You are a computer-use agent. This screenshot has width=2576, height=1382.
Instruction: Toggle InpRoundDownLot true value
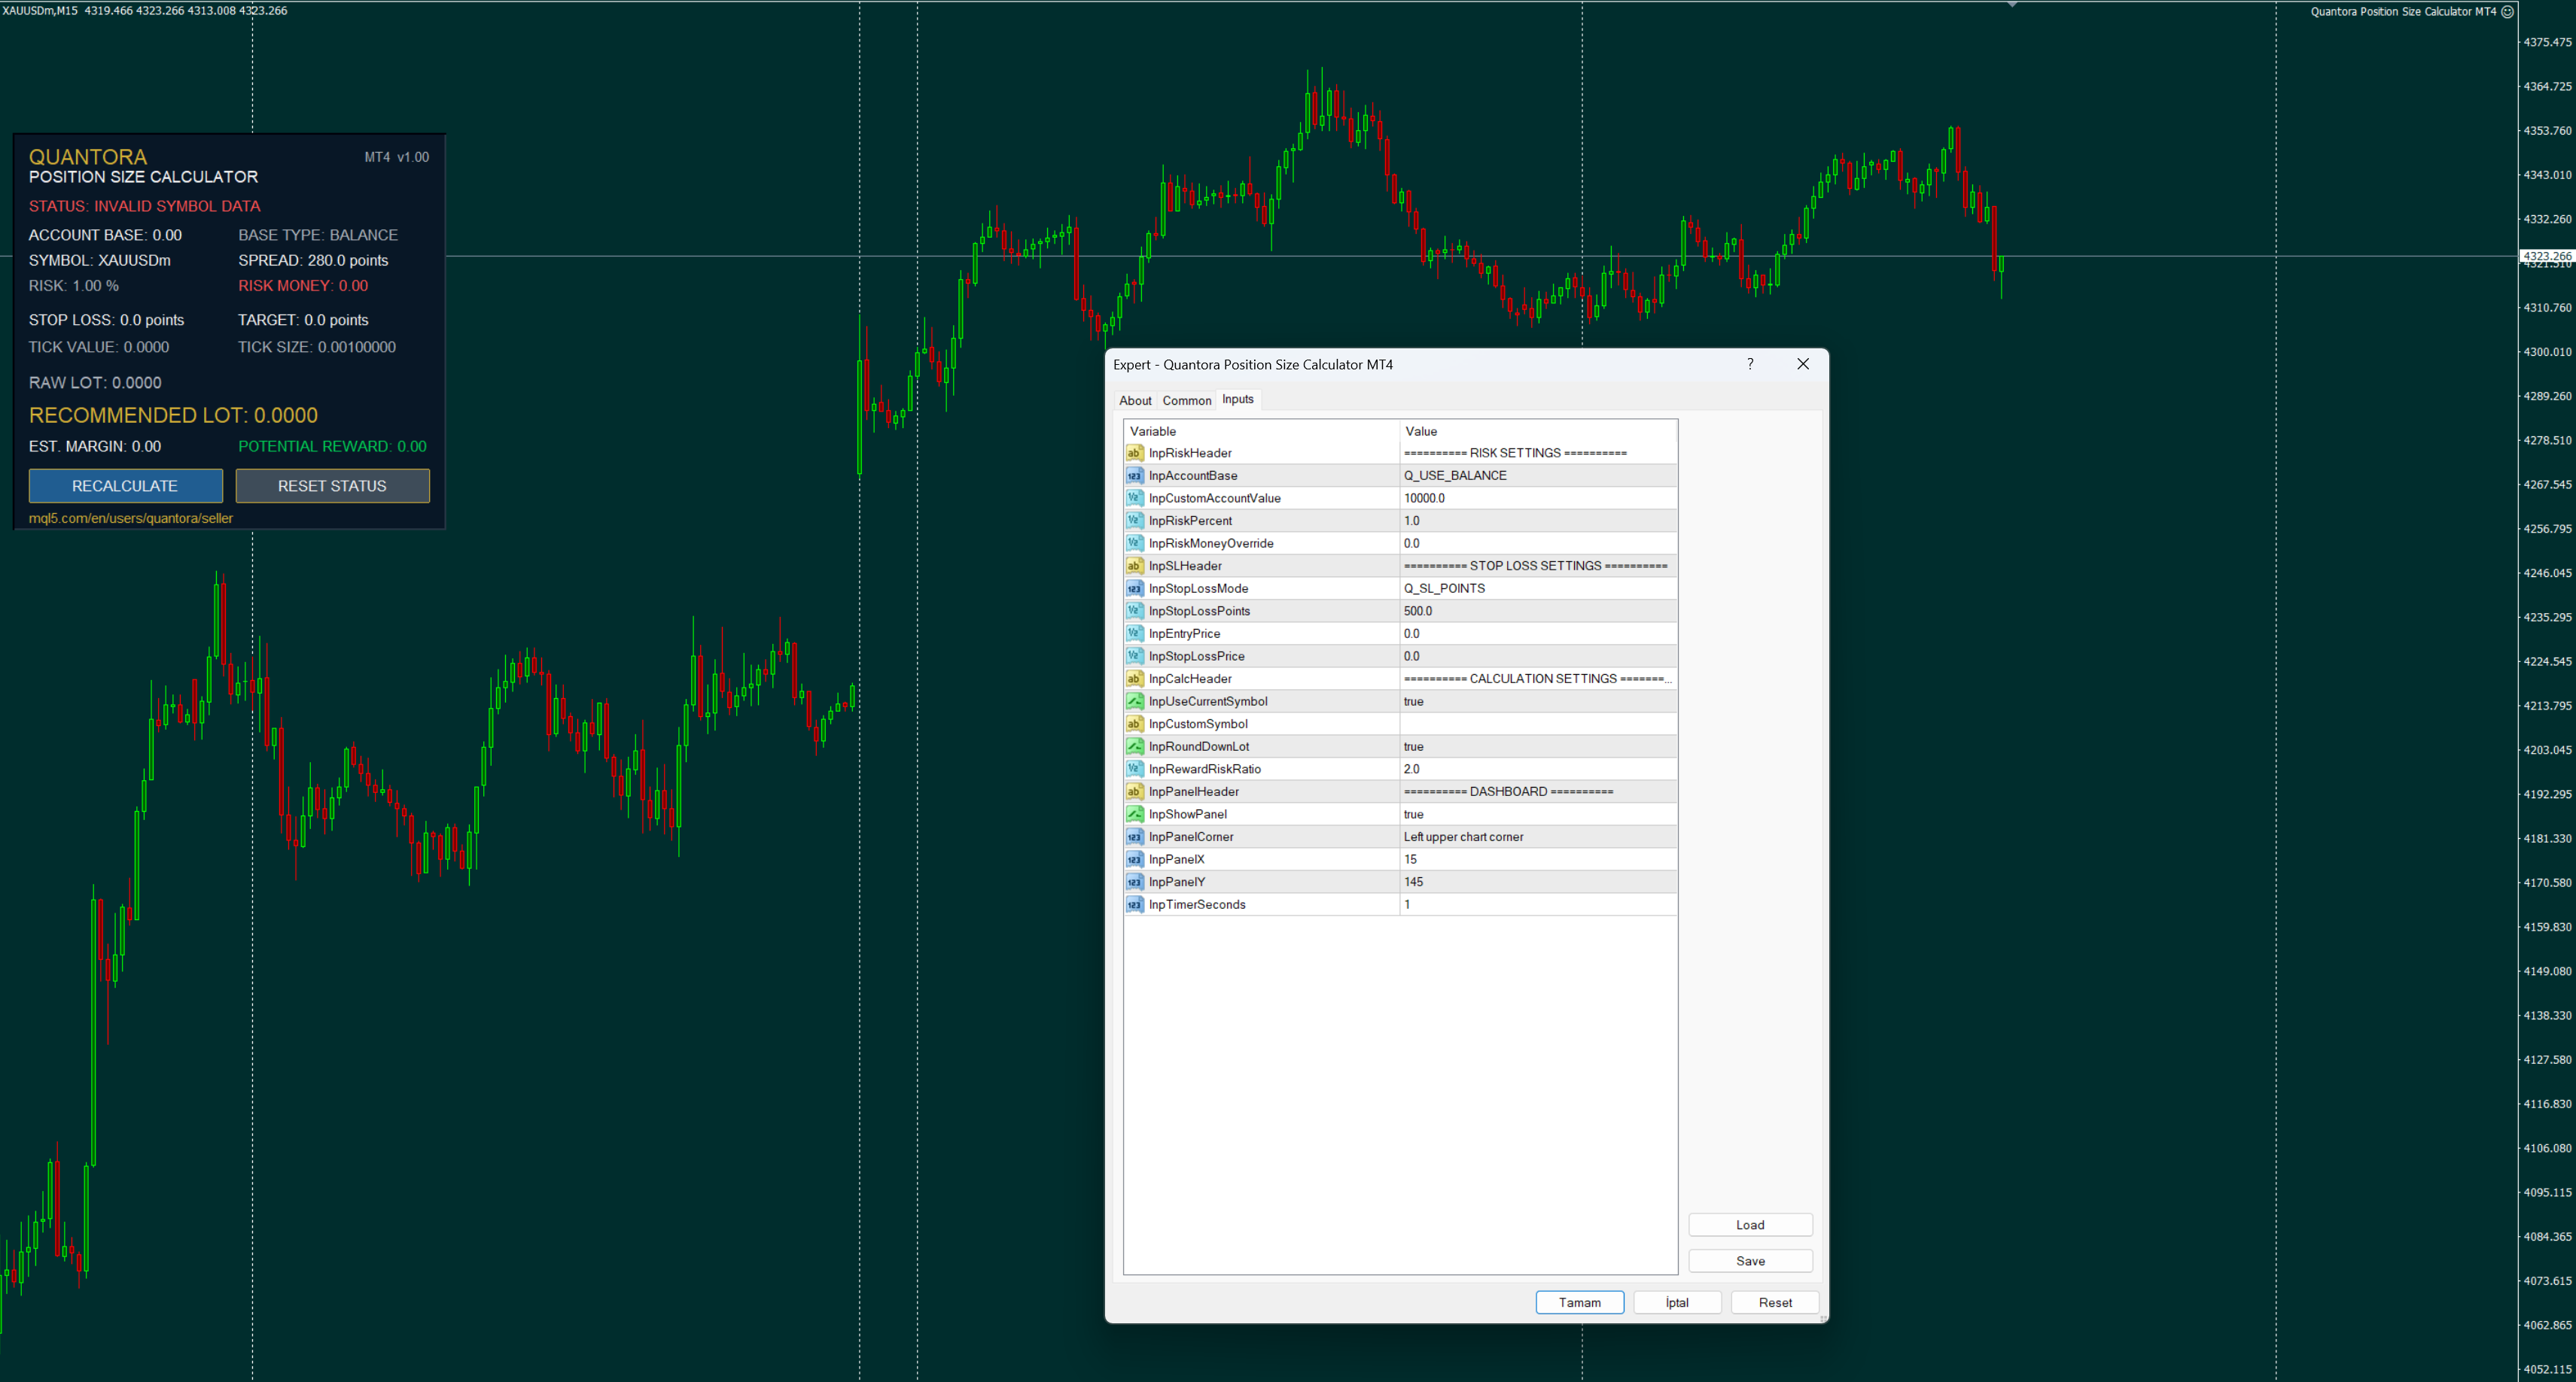1538,746
